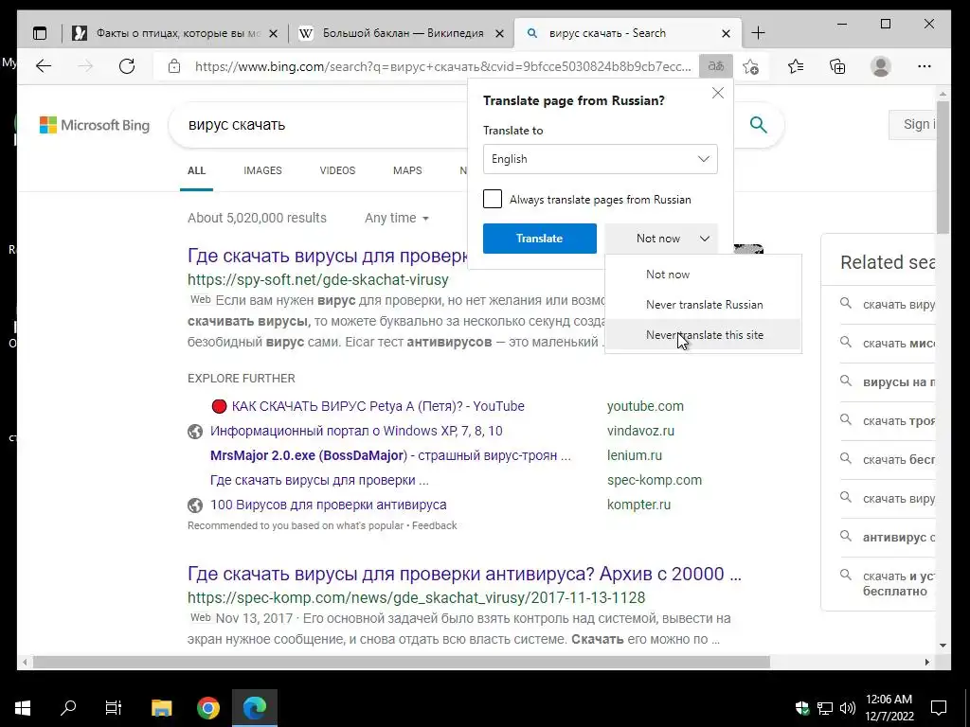Open File Explorer from the taskbar
The width and height of the screenshot is (970, 727).
pos(161,707)
